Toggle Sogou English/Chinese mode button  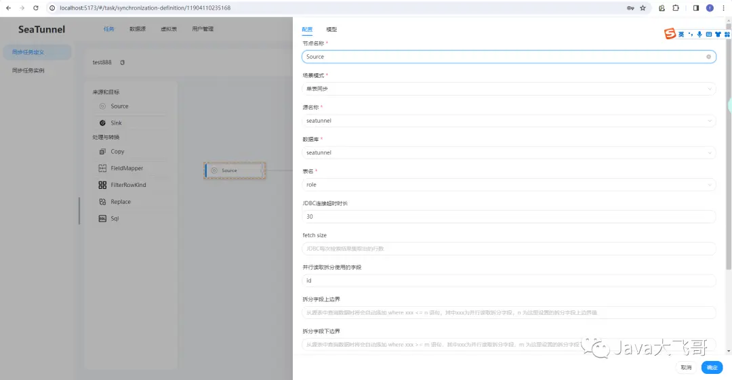[x=681, y=34]
